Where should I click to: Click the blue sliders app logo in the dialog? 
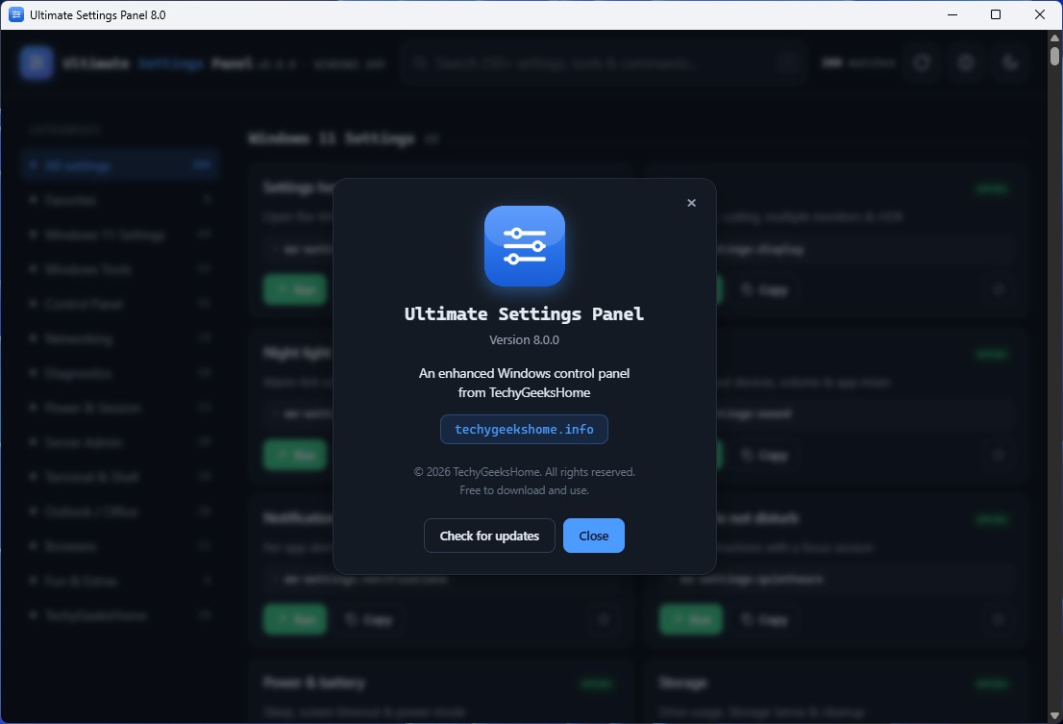tap(524, 246)
